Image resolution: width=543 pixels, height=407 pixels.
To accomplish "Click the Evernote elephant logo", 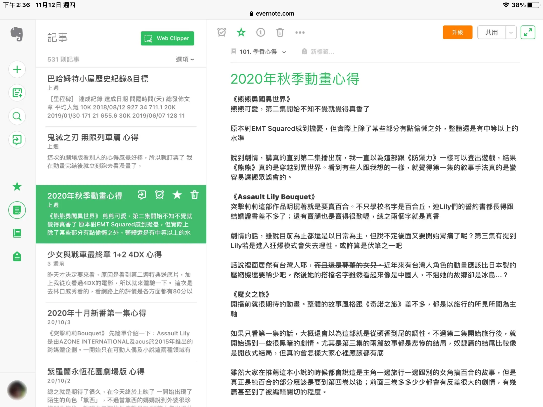I will pyautogui.click(x=17, y=34).
